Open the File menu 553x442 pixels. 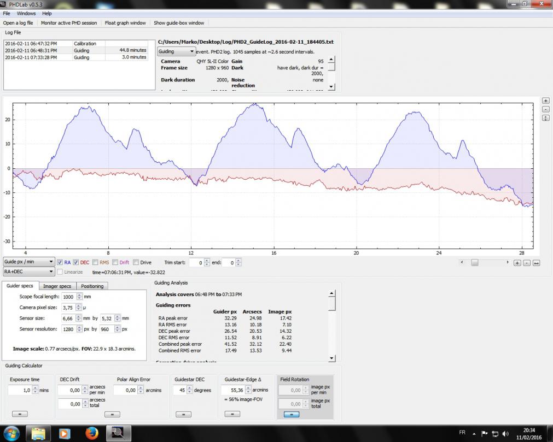pyautogui.click(x=7, y=13)
